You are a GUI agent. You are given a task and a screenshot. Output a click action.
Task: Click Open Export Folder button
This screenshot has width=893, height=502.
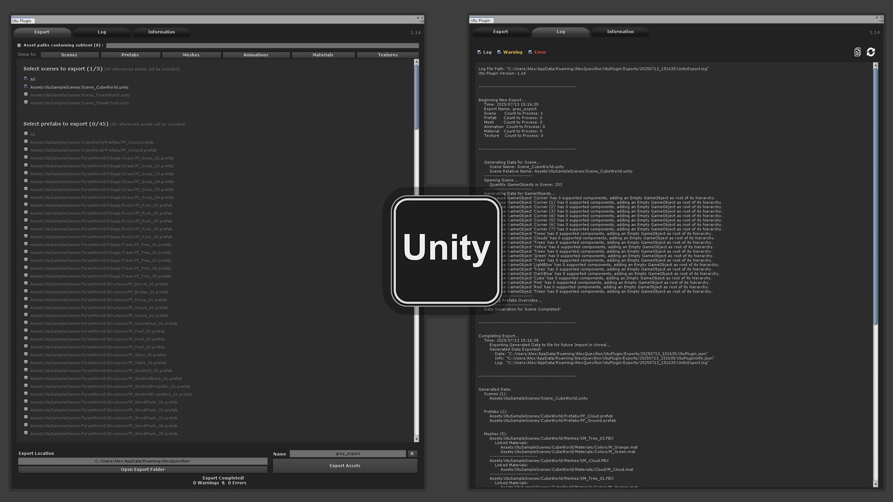coord(143,469)
